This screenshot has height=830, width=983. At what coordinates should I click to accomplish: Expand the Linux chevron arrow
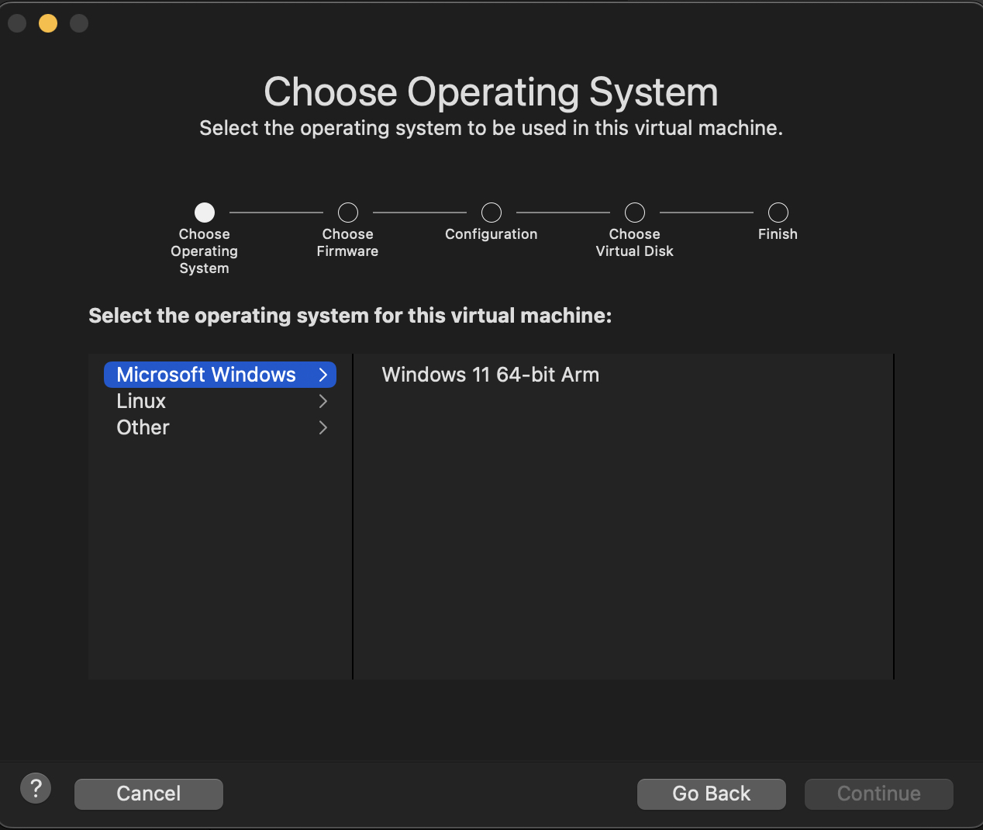(323, 401)
